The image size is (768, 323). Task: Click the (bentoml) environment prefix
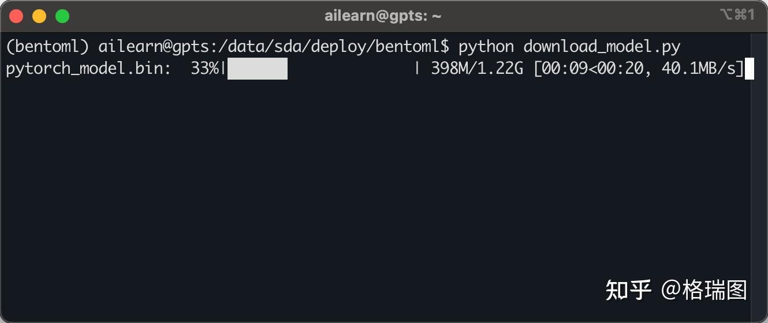[48, 46]
